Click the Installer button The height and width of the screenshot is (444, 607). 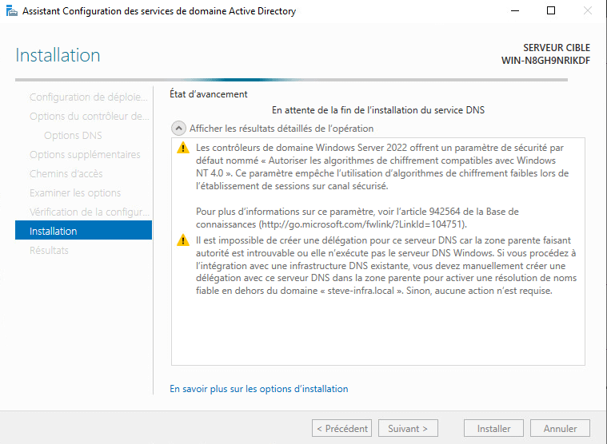pos(493,429)
